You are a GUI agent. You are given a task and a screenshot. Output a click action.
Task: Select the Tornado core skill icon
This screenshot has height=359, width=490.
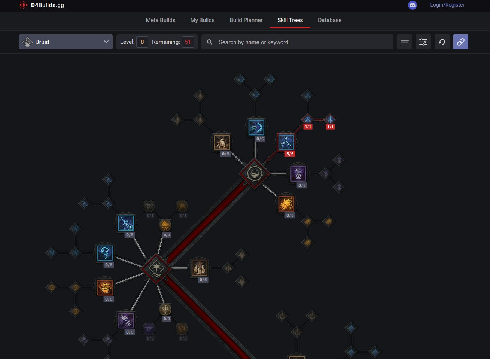pos(105,253)
